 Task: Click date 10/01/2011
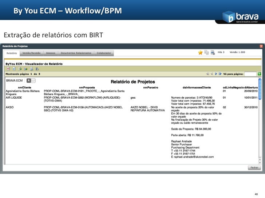tap(251, 98)
